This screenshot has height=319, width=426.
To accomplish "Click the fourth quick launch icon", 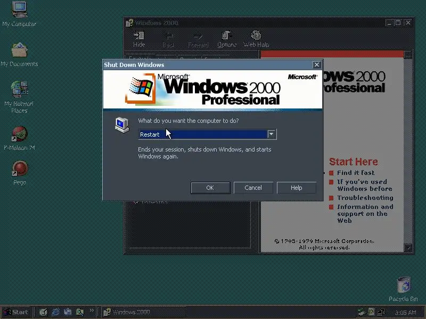I will coord(80,312).
